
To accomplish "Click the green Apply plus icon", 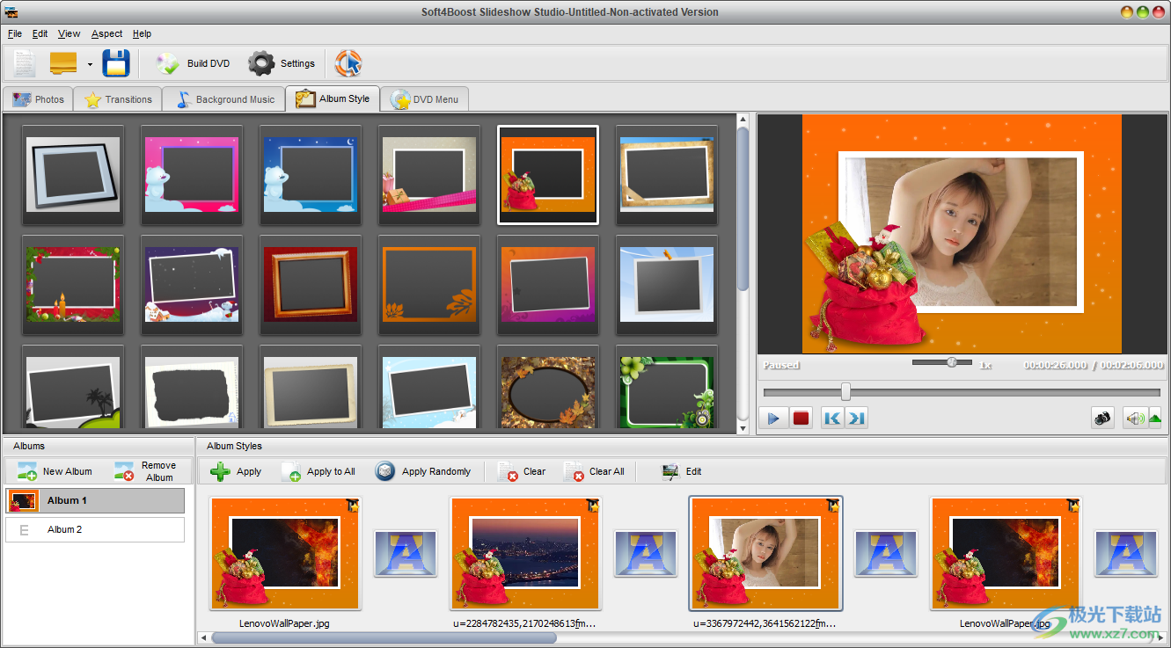I will (221, 471).
